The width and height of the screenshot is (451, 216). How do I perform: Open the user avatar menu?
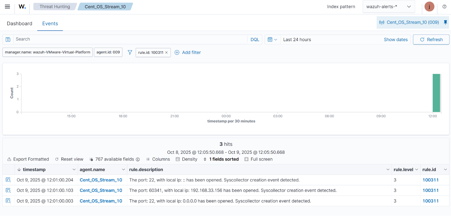(x=429, y=7)
